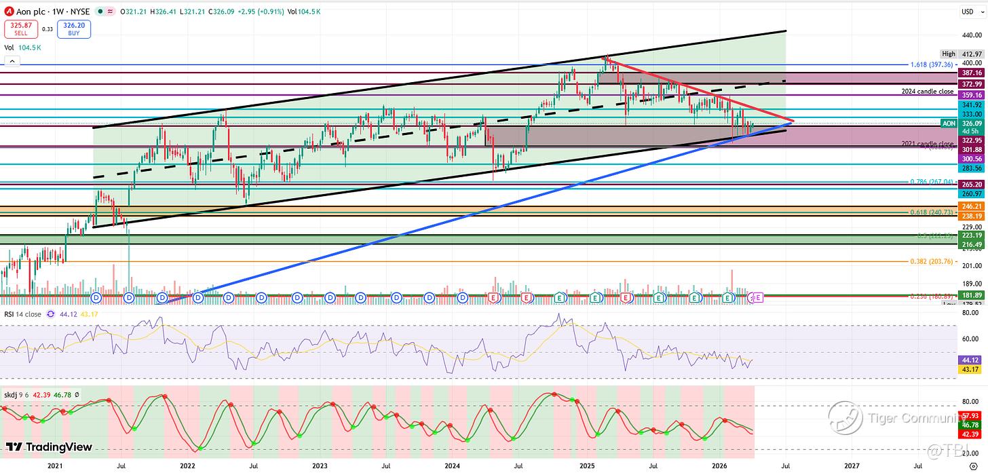Select the 372.99 price label
The width and height of the screenshot is (988, 473).
coord(970,83)
